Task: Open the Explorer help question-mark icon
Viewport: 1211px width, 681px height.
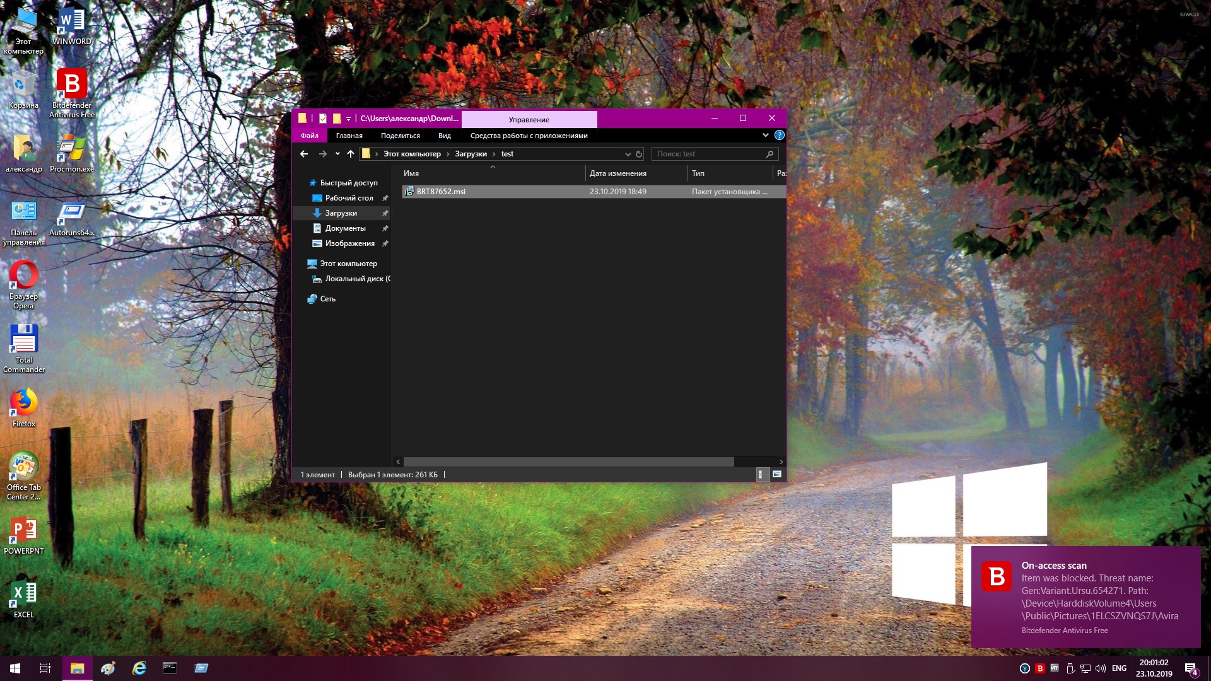Action: 780,135
